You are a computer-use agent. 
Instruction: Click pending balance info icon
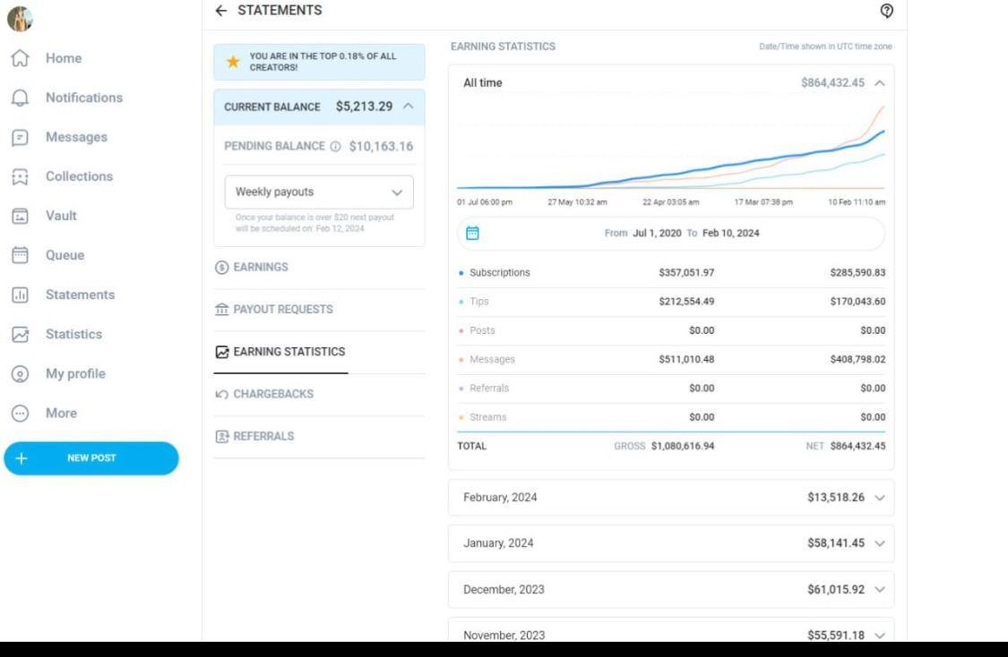335,147
